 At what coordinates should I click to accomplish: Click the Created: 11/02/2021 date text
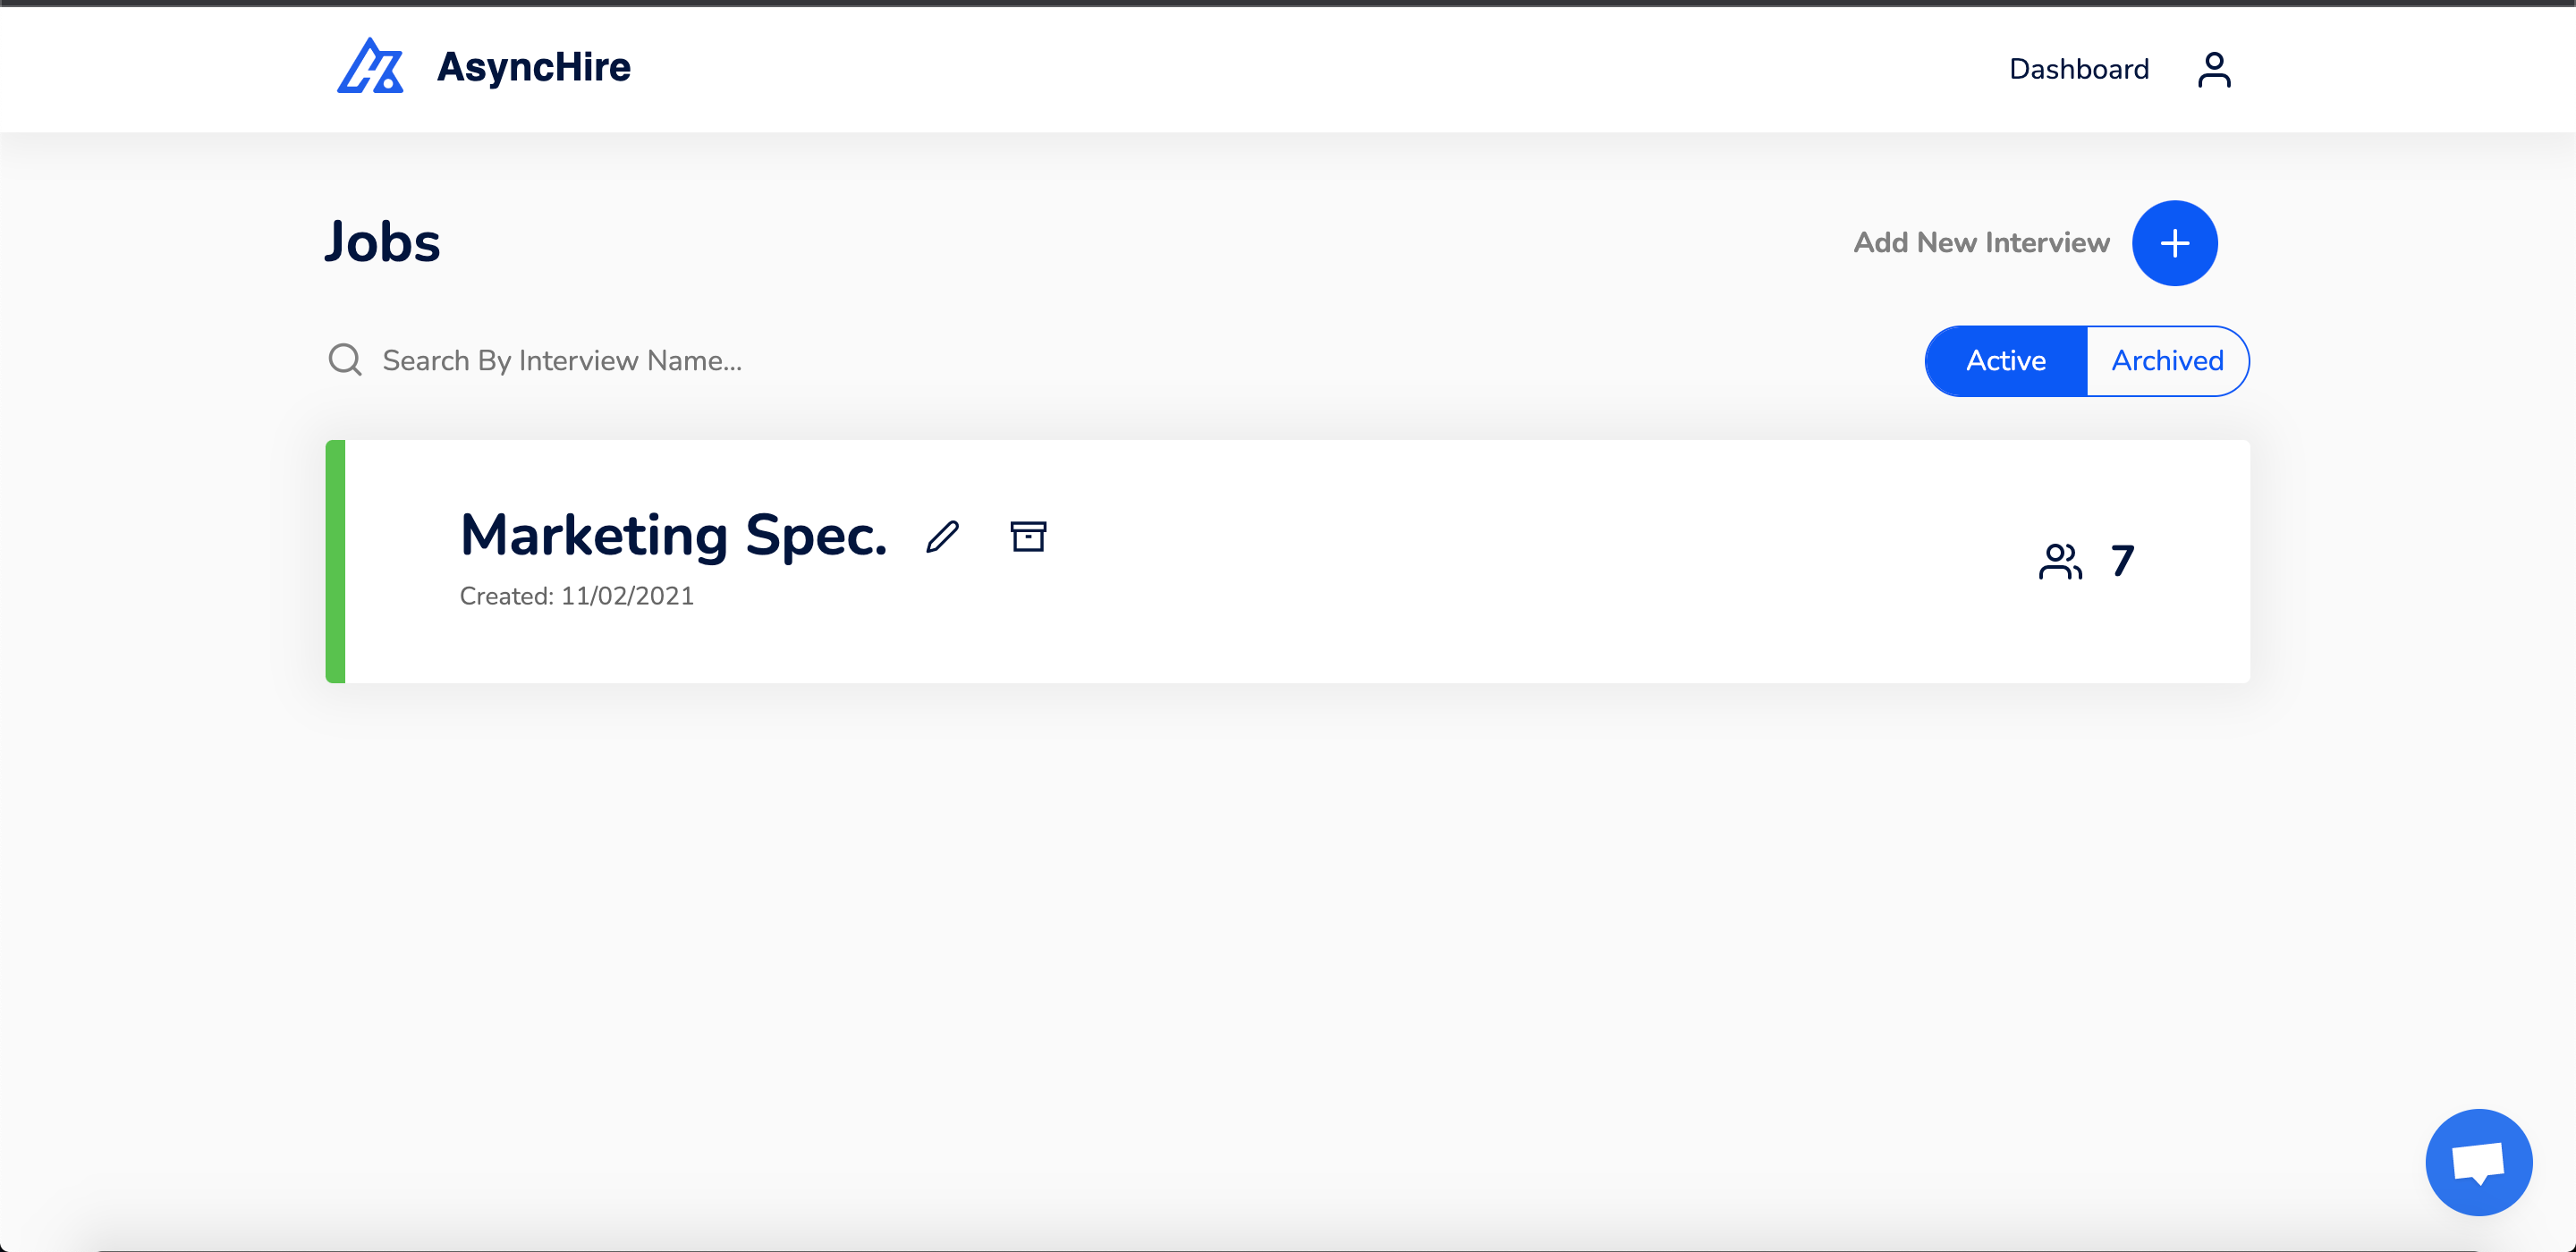(x=576, y=596)
